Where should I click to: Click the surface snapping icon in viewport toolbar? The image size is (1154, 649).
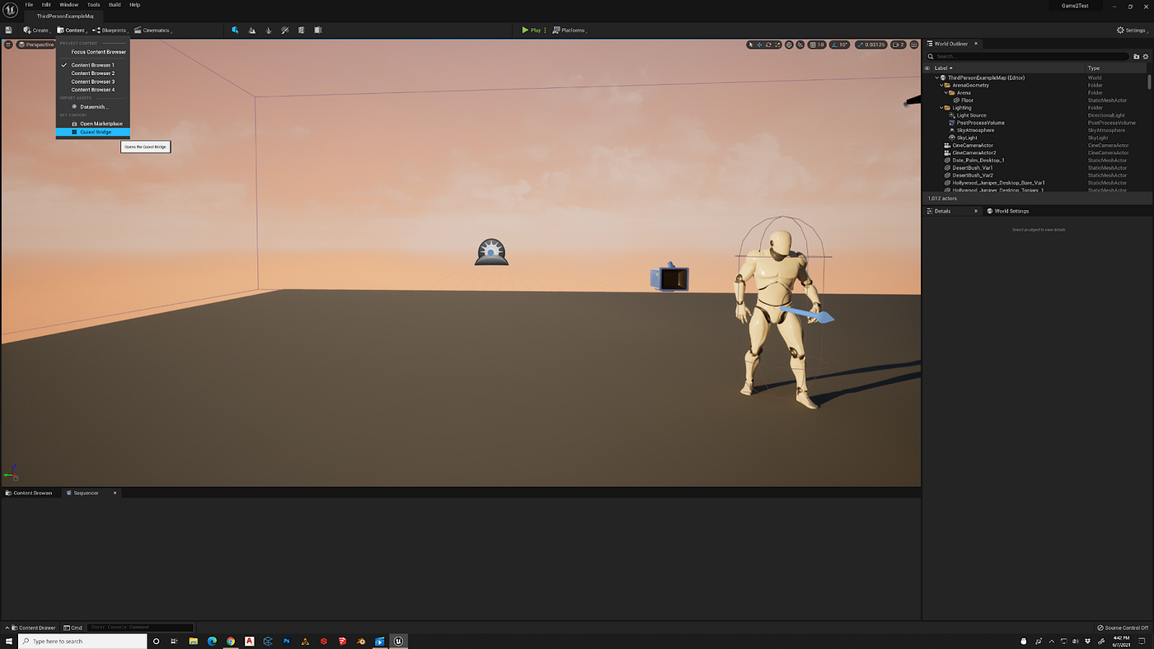[x=800, y=44]
